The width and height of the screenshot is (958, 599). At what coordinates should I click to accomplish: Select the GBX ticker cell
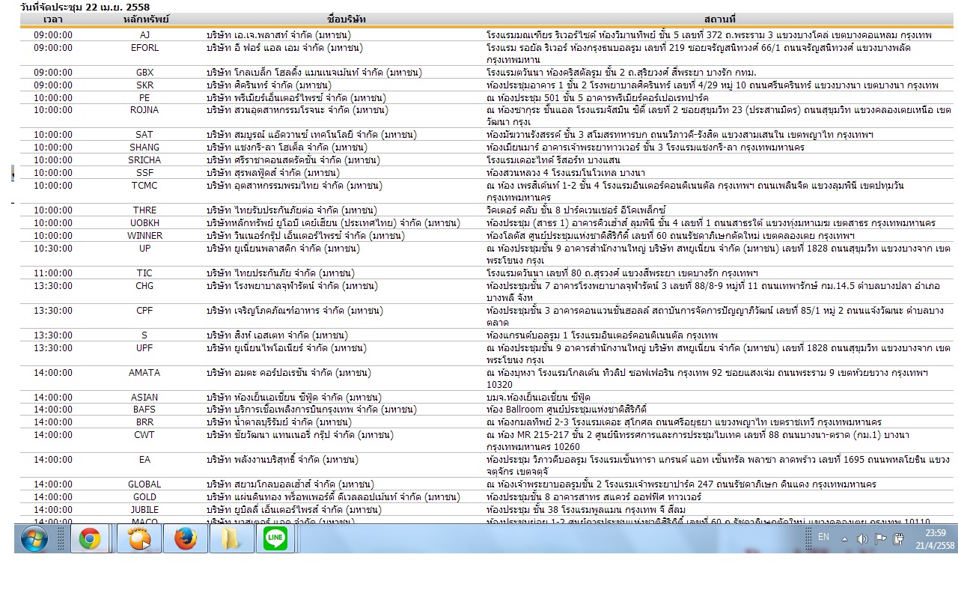(145, 73)
